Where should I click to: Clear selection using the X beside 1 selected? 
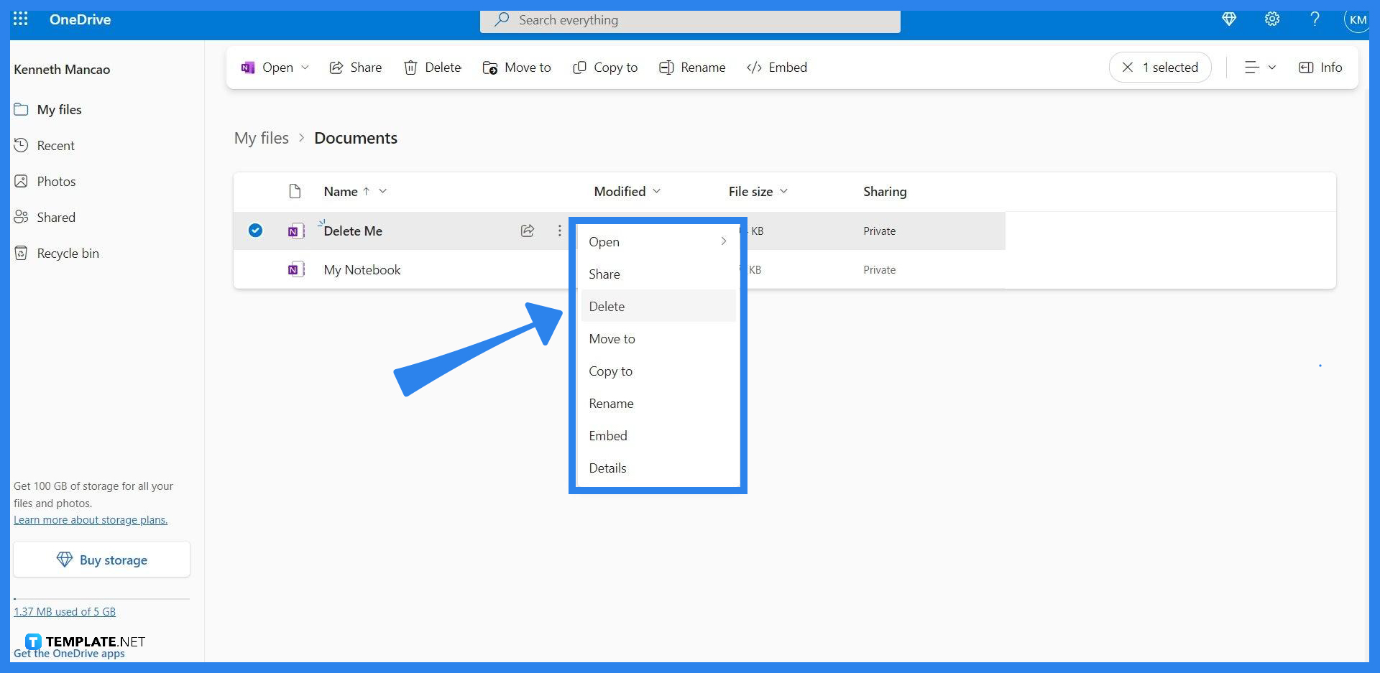coord(1128,67)
